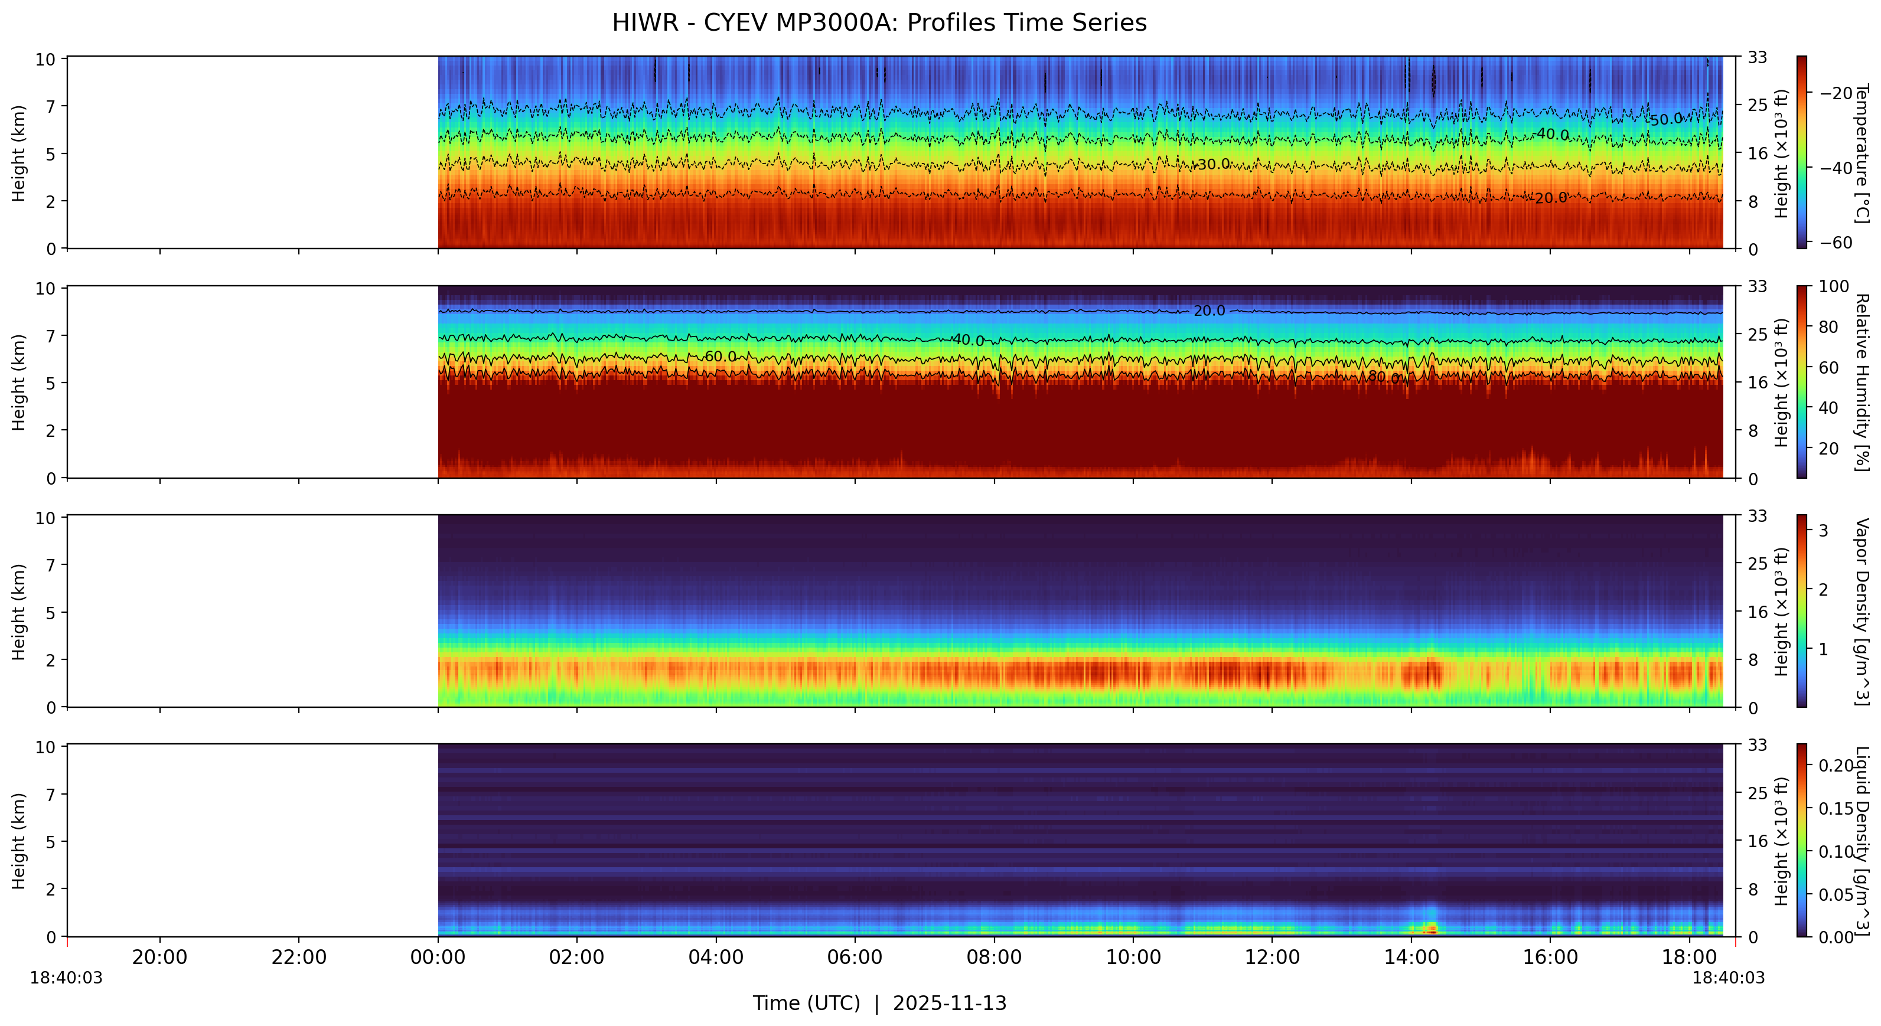Screen dimensions: 1881x1026
Task: Click the left 18:40:03 start time label
Action: [x=66, y=978]
